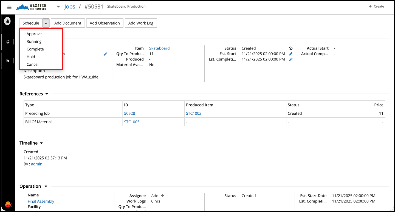The image size is (395, 212).
Task: Click the HotWax logo at sidebar bottom
Action: point(8,205)
